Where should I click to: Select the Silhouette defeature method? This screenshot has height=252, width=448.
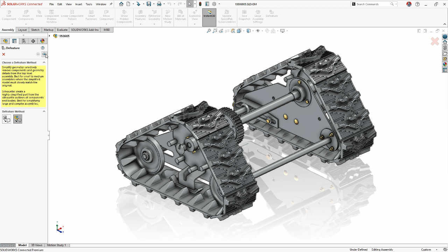17,119
